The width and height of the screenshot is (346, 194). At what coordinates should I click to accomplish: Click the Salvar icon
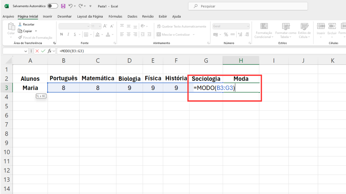[63, 6]
